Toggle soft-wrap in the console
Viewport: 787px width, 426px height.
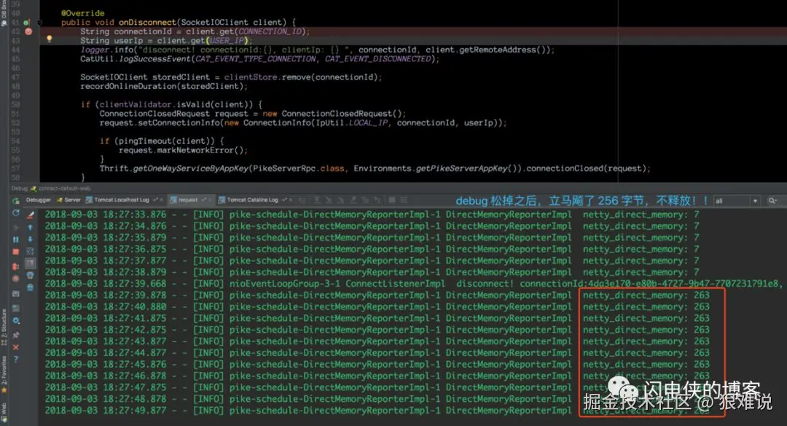point(30,251)
